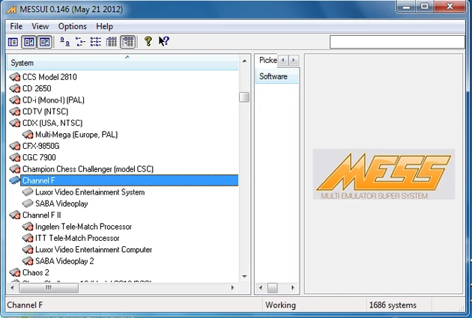The image size is (472, 318).
Task: Click the icon beside Chaos 2
Action: tap(15, 272)
